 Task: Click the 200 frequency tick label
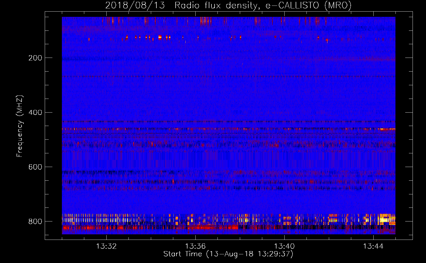[x=35, y=58]
